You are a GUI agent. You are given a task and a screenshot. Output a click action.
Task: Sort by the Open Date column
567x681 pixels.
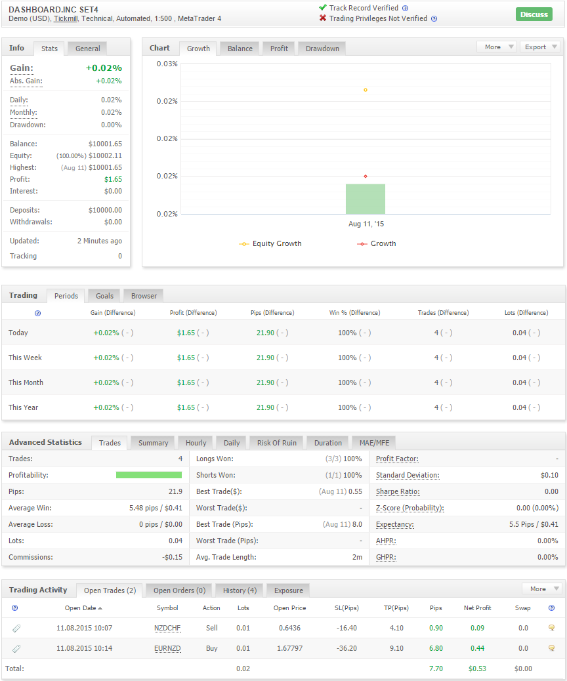point(83,608)
